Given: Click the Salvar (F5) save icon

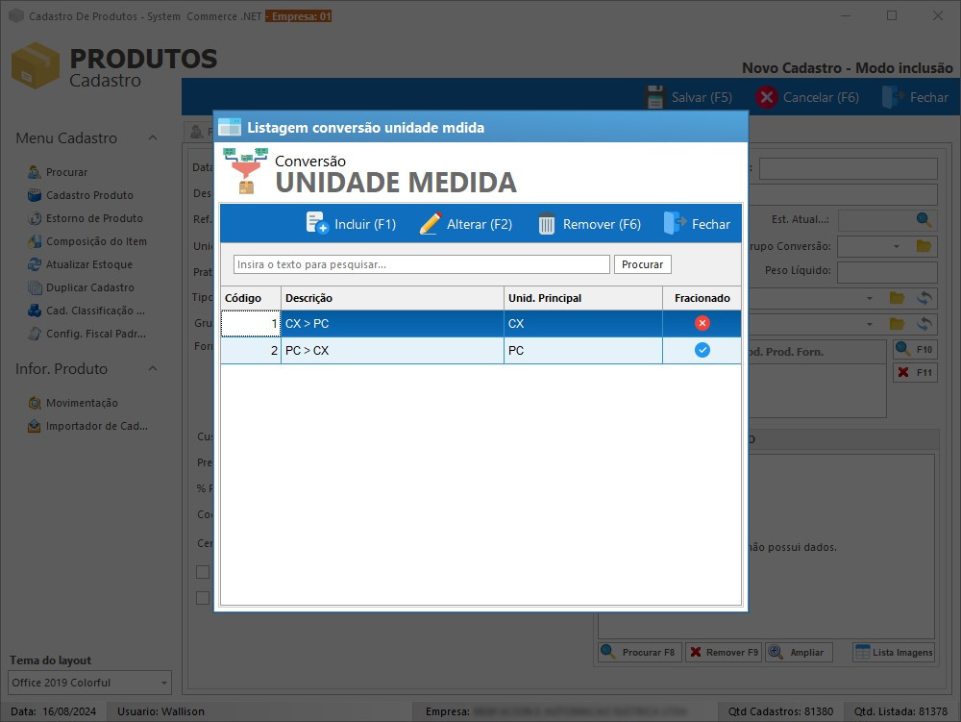Looking at the screenshot, I should click(655, 96).
